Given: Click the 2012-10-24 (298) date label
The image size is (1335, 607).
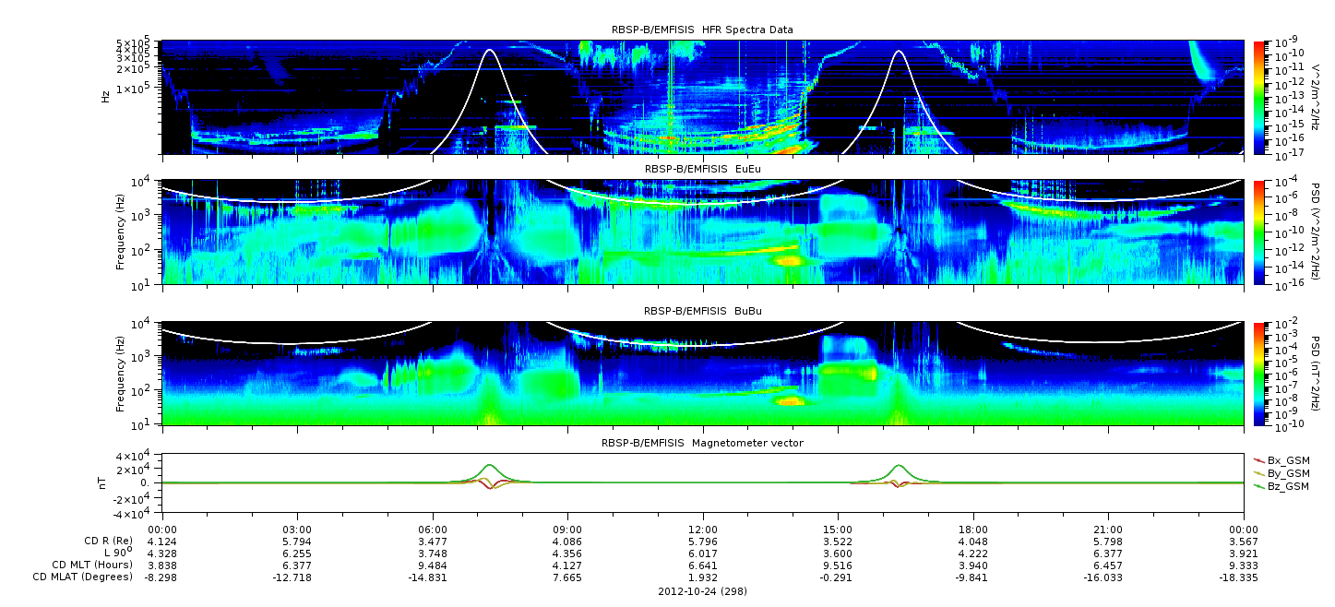Looking at the screenshot, I should 702,590.
